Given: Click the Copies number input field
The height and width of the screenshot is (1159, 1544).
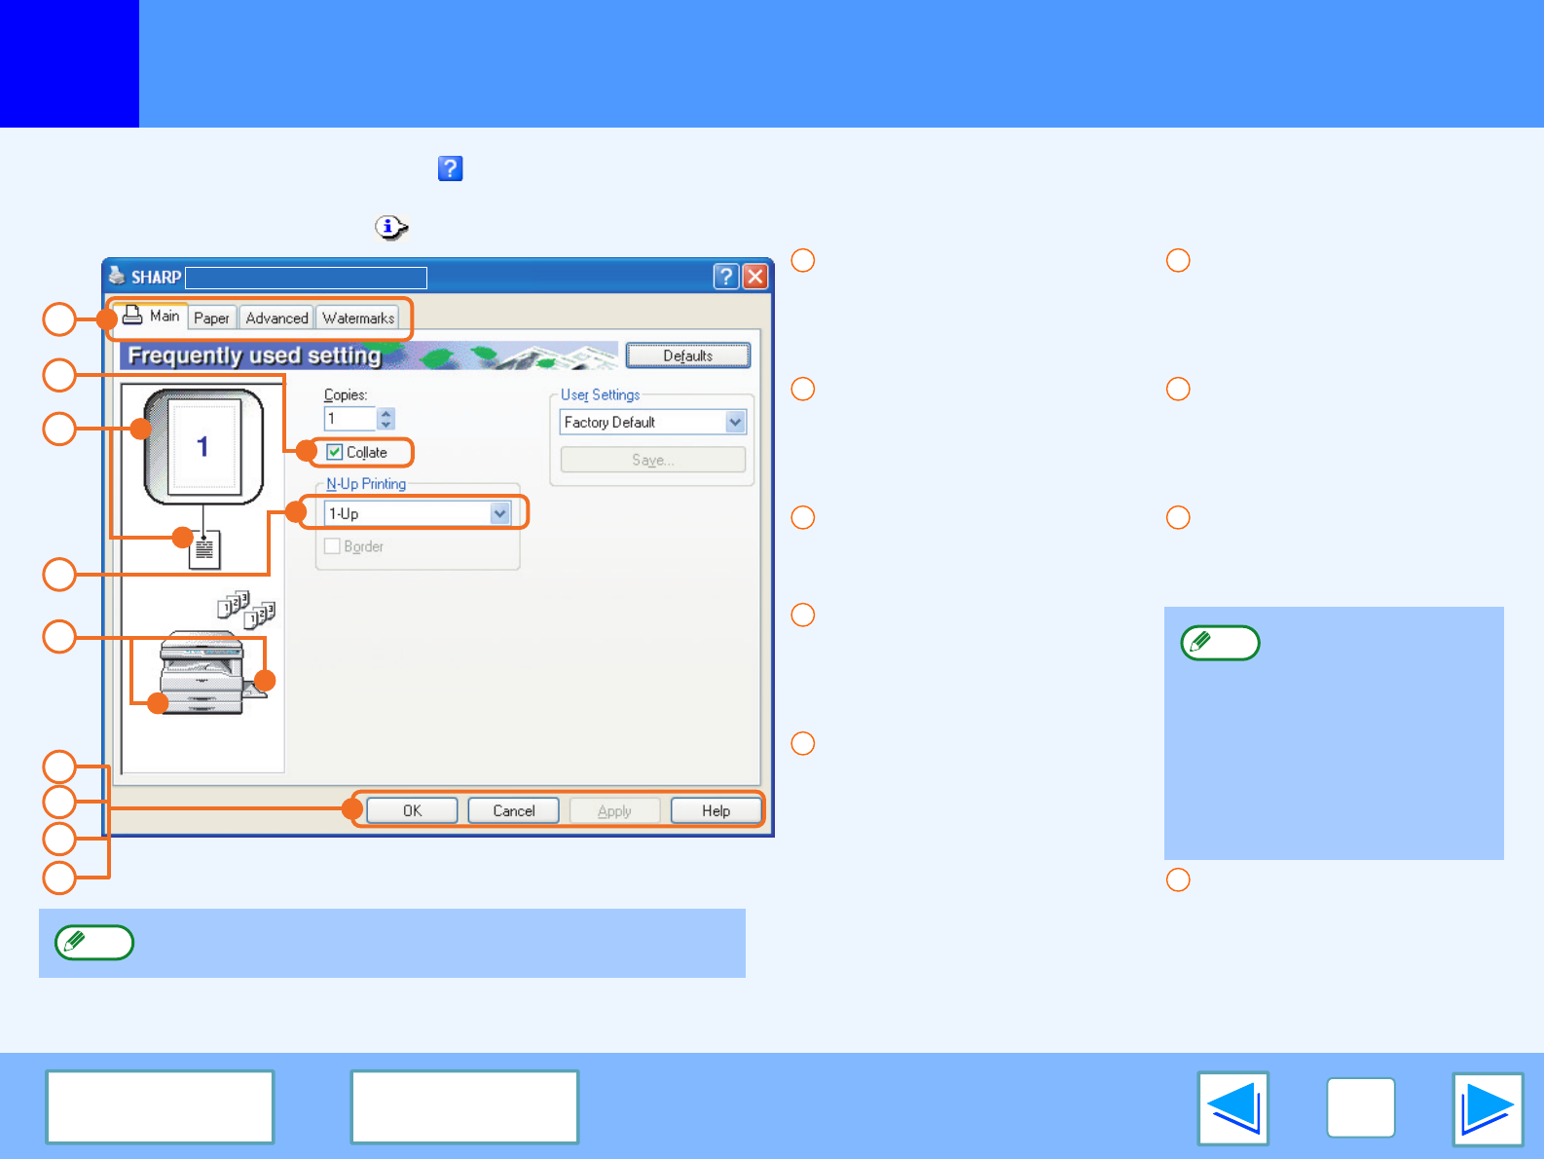Looking at the screenshot, I should click(349, 419).
